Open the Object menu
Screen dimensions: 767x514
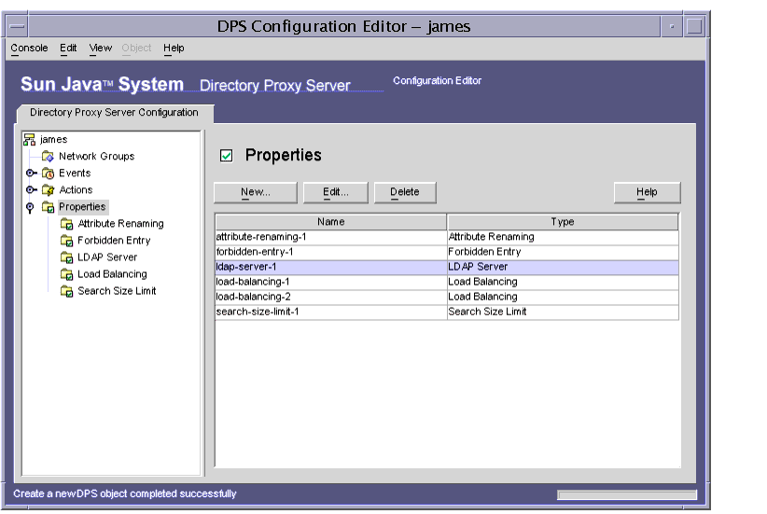pos(136,48)
